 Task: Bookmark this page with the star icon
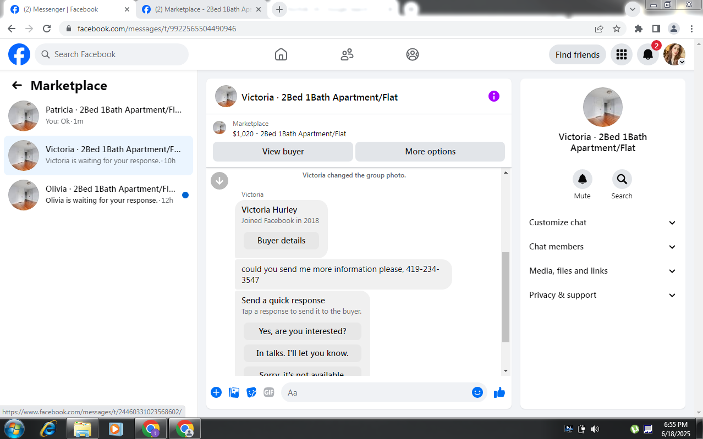(x=617, y=29)
